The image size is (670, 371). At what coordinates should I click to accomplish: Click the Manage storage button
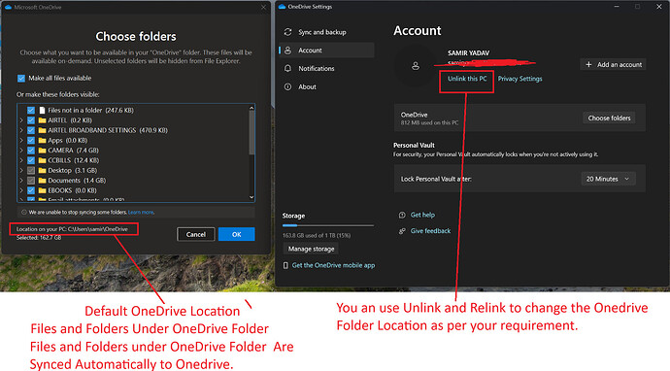point(311,249)
